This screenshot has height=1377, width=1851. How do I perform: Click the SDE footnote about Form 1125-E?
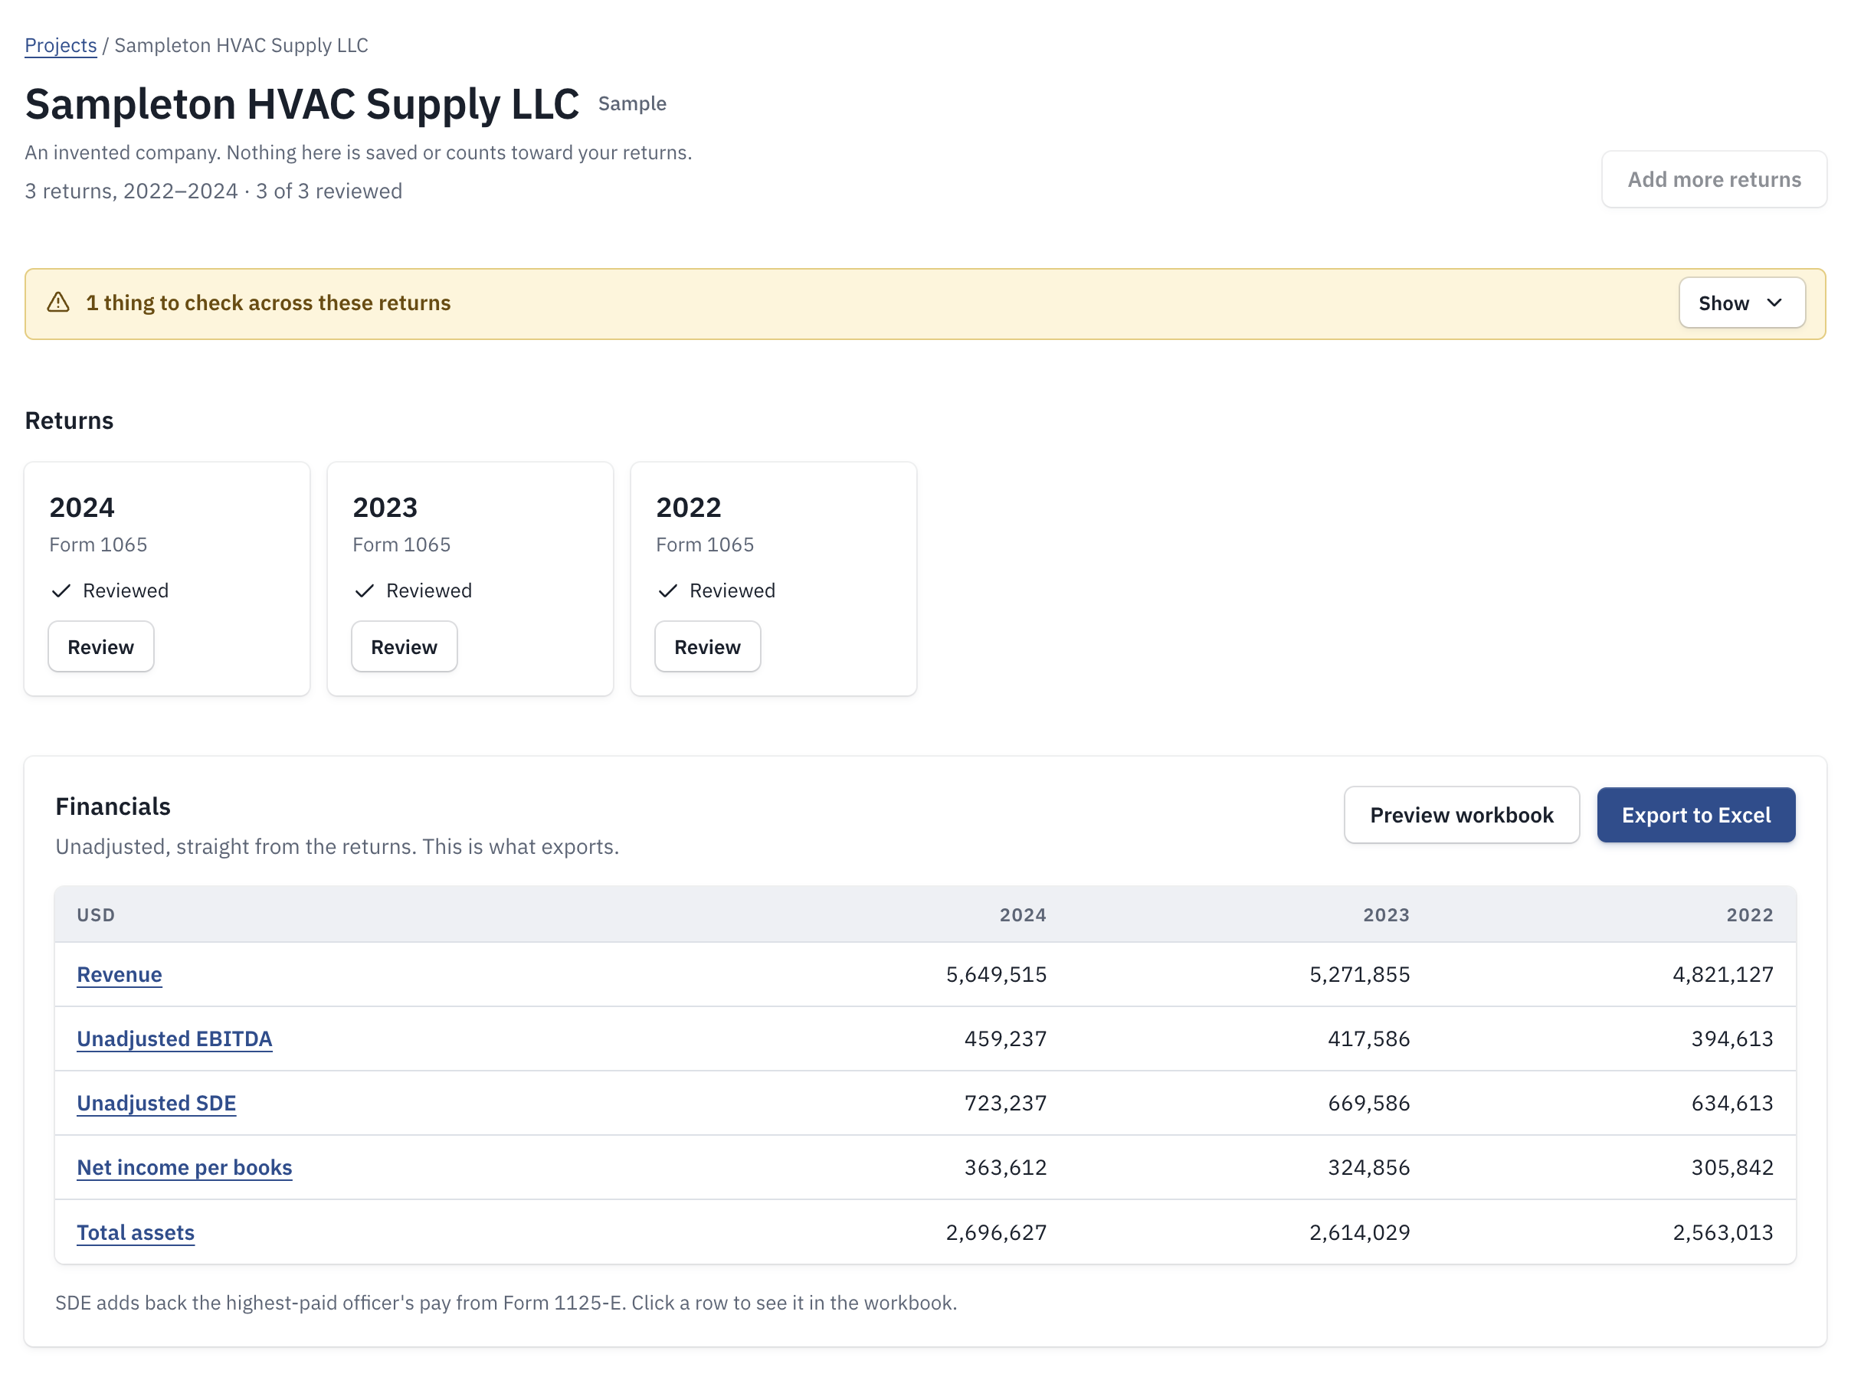(506, 1302)
